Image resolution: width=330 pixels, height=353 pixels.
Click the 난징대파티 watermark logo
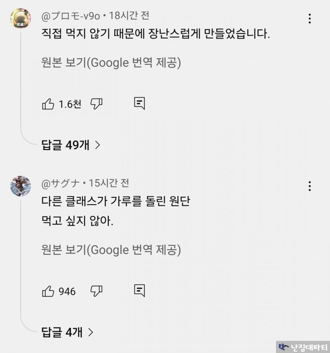point(303,347)
